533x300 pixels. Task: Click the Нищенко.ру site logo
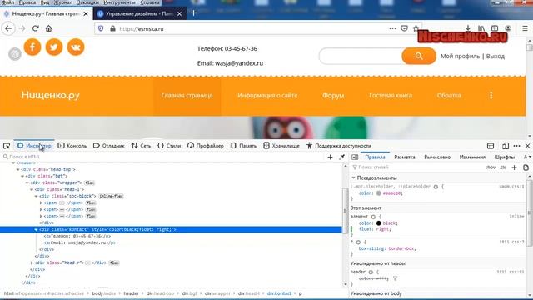coord(50,95)
